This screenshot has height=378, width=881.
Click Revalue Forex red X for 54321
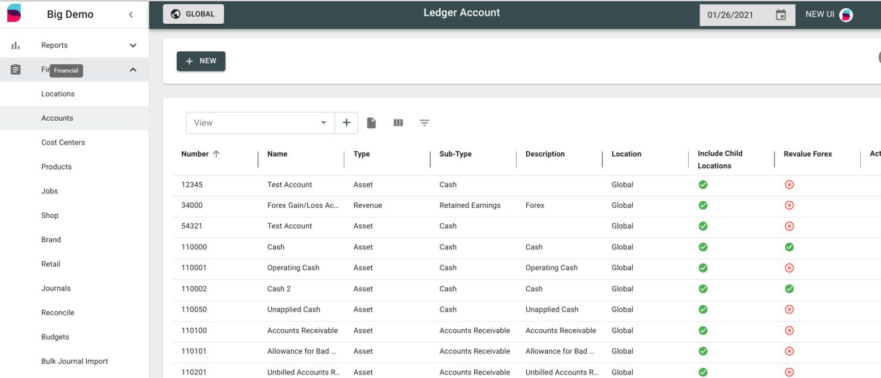pyautogui.click(x=789, y=226)
